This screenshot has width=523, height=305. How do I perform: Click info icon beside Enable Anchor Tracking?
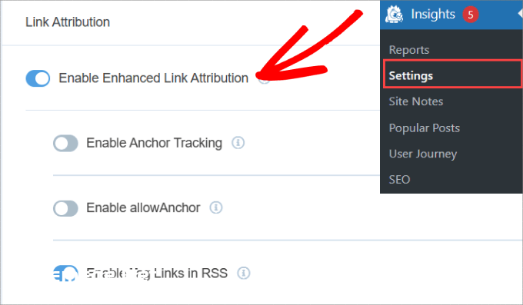tap(238, 143)
